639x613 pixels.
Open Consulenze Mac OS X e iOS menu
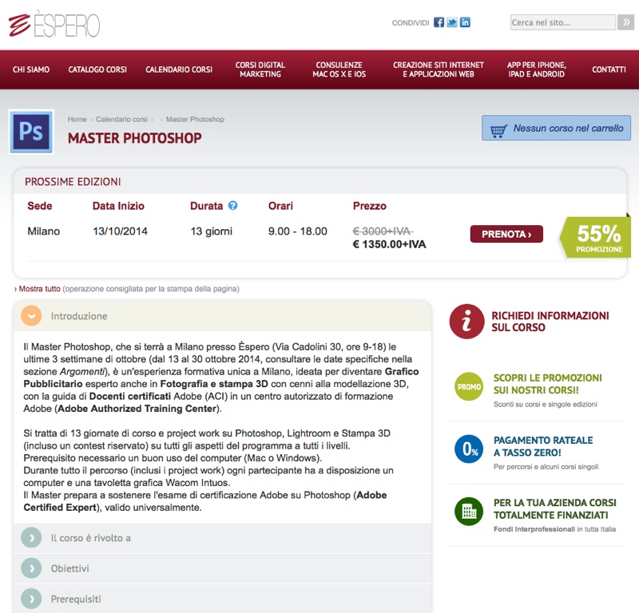tap(339, 69)
